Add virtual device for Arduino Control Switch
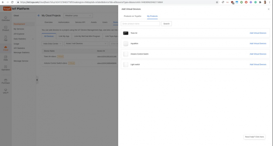The height and width of the screenshot is (146, 273). [x=258, y=54]
